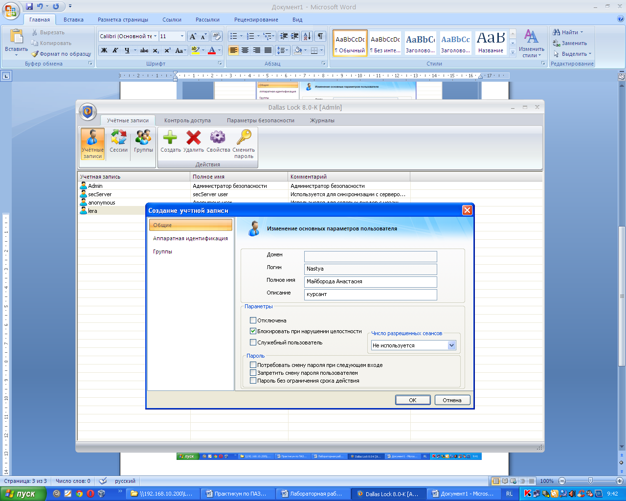
Task: Click Заменить in editing group
Action: (x=570, y=43)
